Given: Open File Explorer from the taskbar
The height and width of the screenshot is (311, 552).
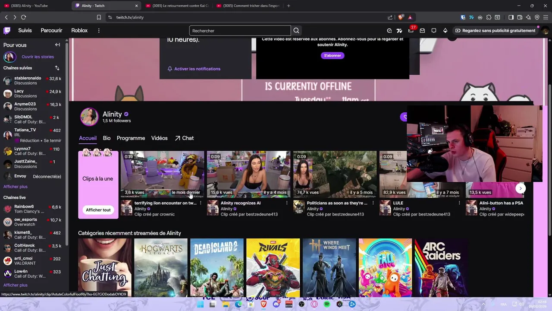Looking at the screenshot, I should tap(225, 304).
